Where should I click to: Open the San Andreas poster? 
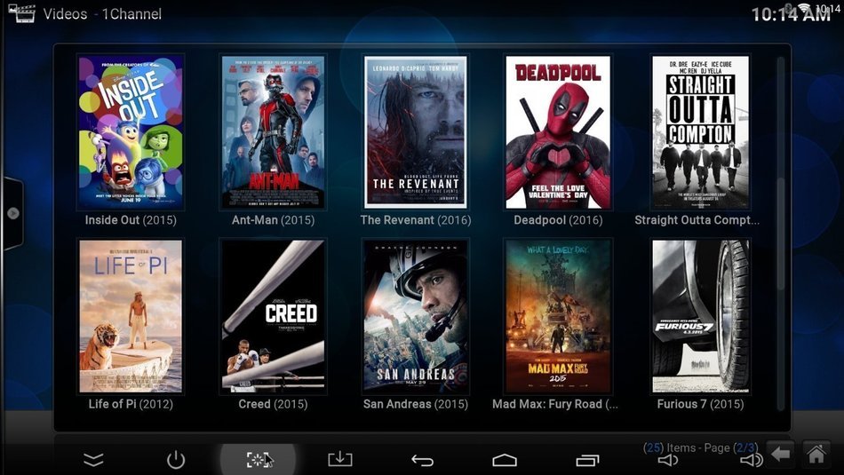[x=416, y=316]
